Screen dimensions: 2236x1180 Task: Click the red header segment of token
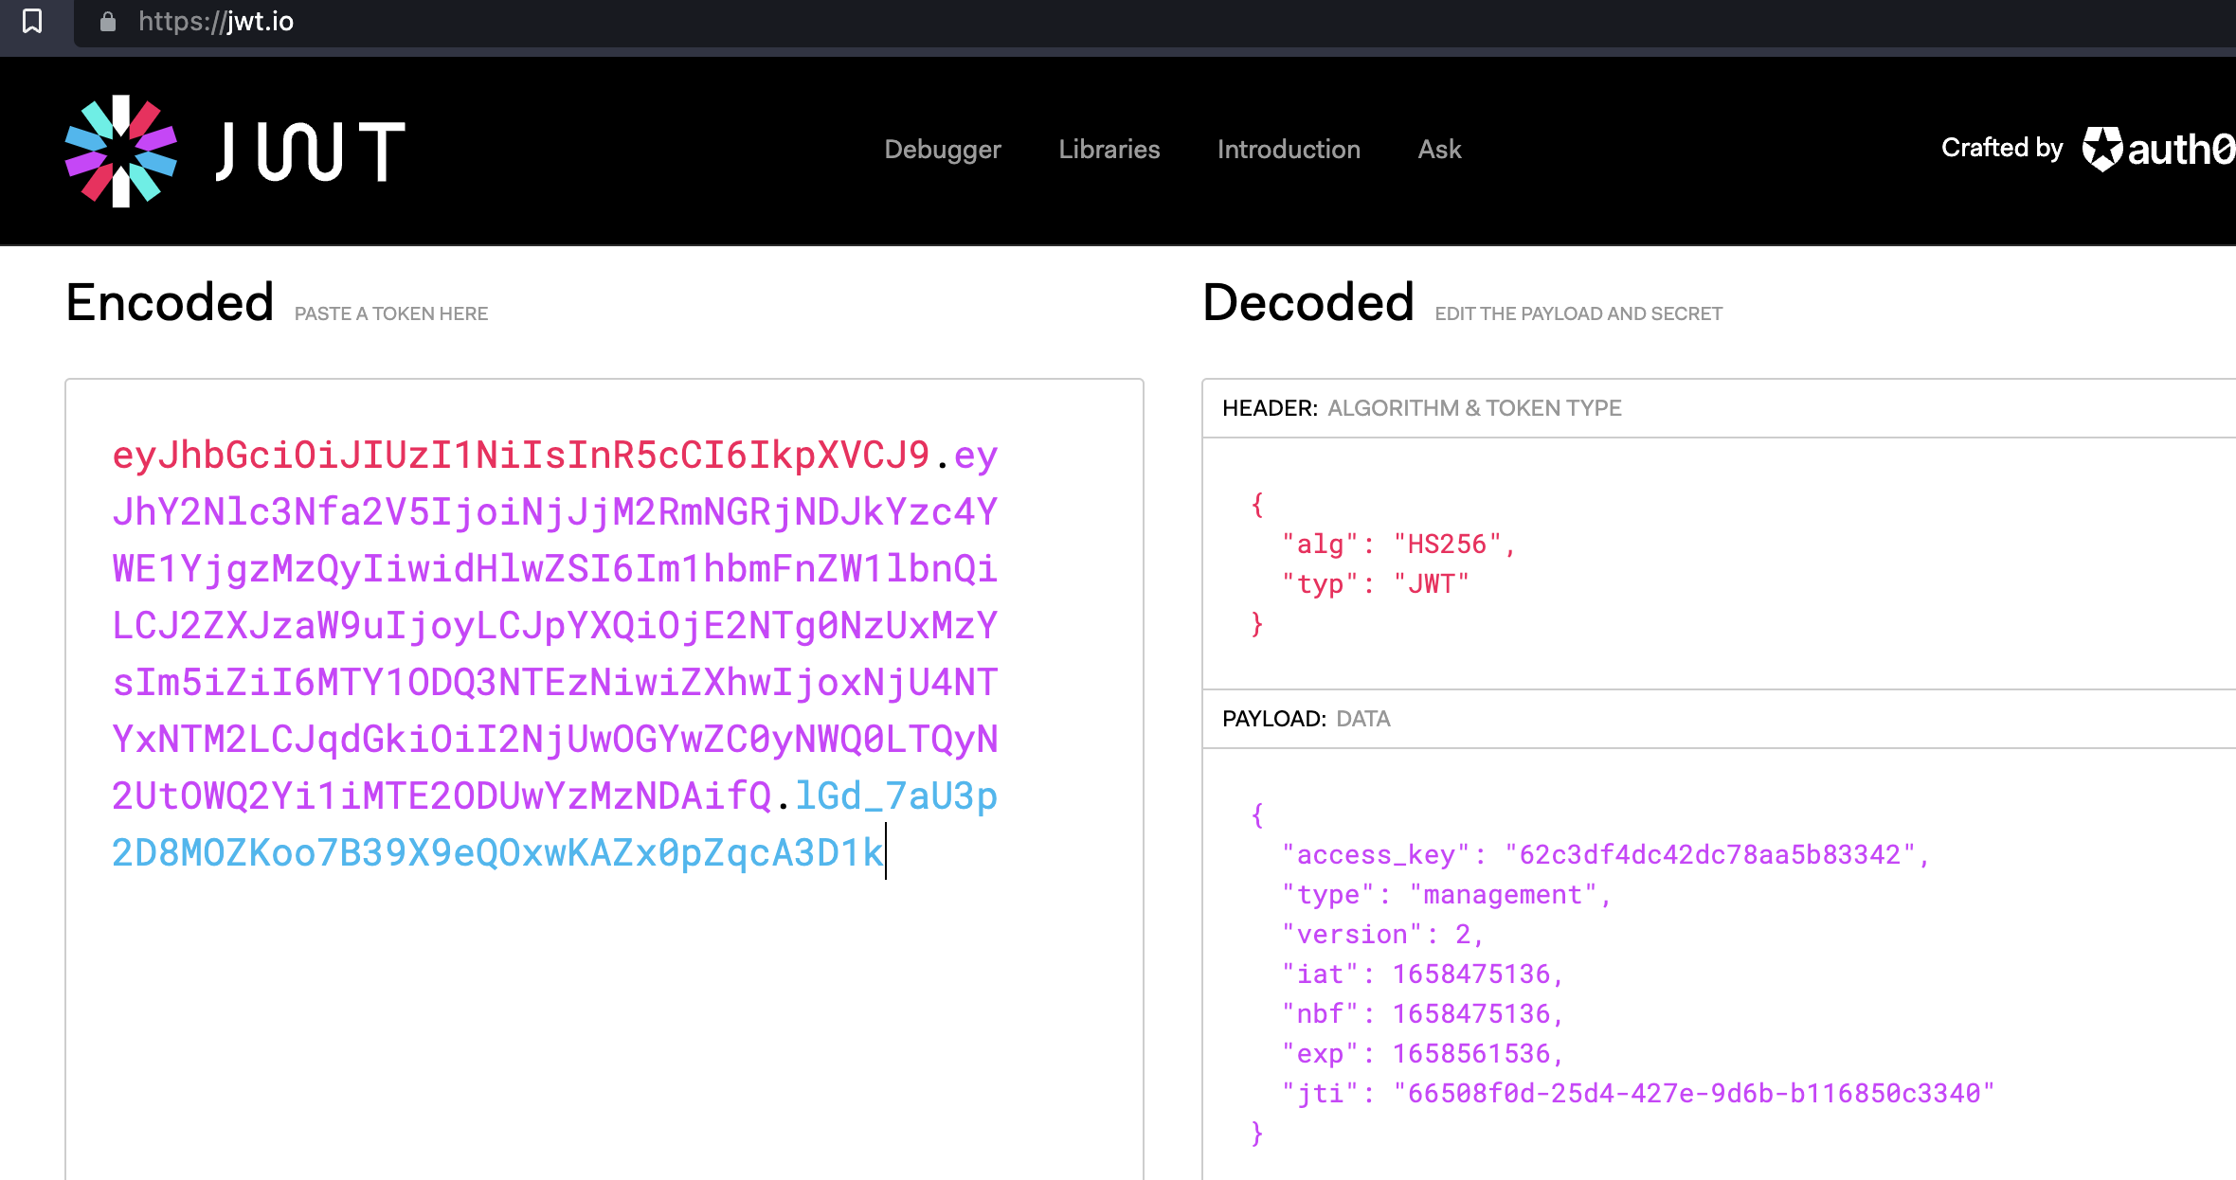point(521,456)
